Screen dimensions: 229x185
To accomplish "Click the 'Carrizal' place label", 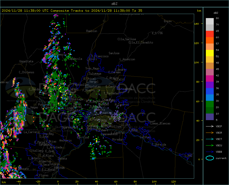I will pos(83,137).
